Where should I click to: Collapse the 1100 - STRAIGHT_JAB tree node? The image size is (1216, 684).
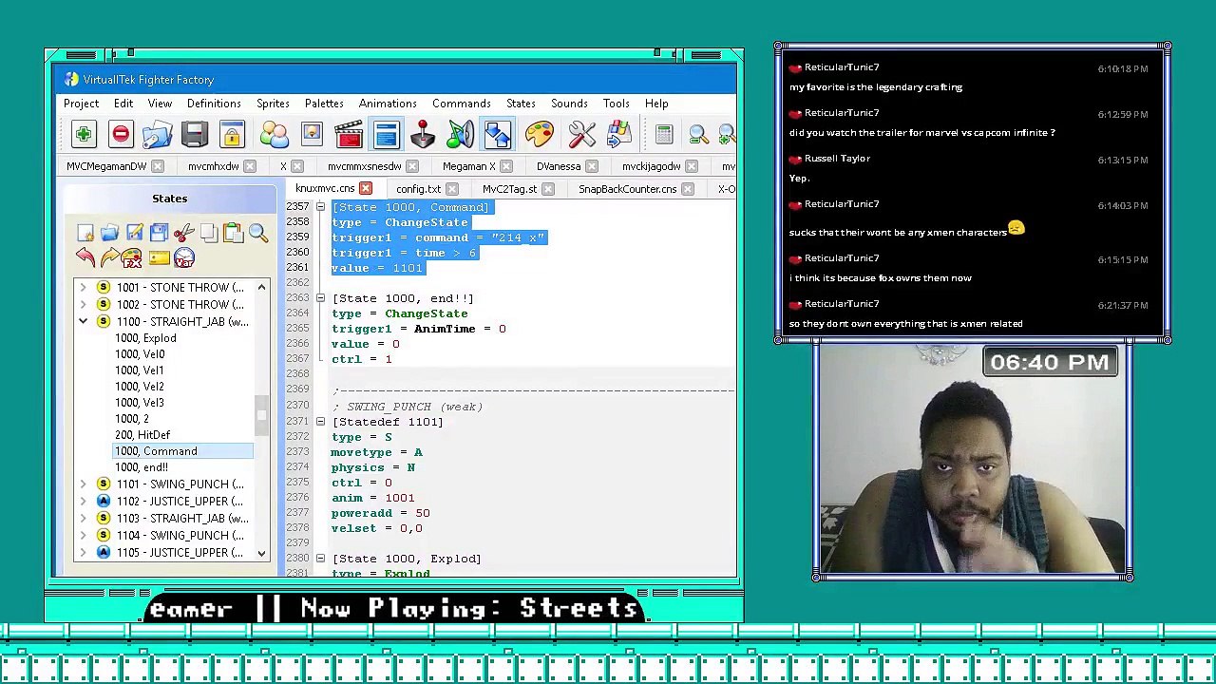click(x=83, y=322)
